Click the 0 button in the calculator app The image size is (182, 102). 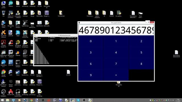click(91, 41)
